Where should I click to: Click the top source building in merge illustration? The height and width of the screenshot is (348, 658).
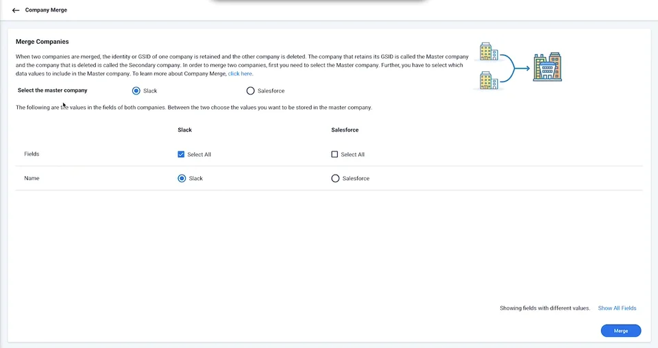(x=488, y=52)
